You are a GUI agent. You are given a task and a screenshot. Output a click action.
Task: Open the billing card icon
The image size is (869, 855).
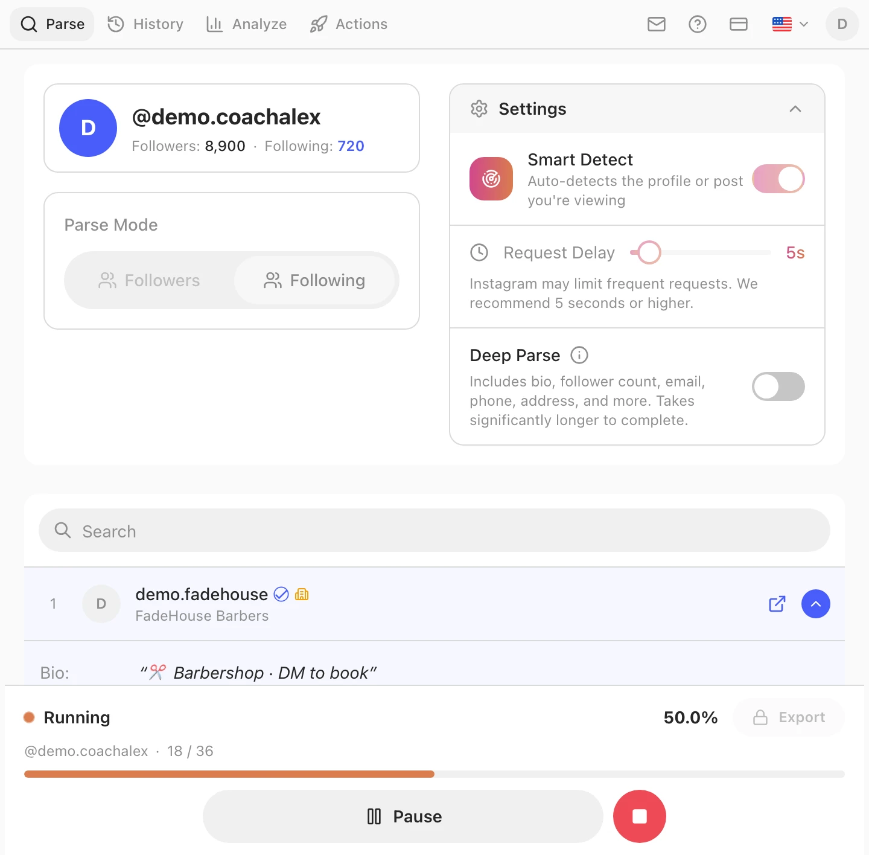(739, 24)
